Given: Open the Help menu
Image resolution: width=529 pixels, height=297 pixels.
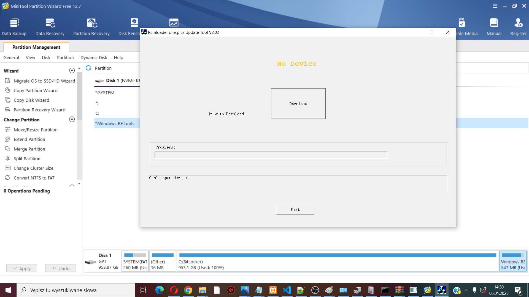Looking at the screenshot, I should click(x=118, y=57).
